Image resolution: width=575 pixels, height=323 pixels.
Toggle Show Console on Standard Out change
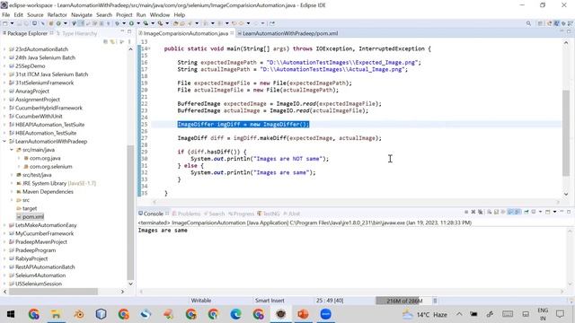(x=510, y=212)
